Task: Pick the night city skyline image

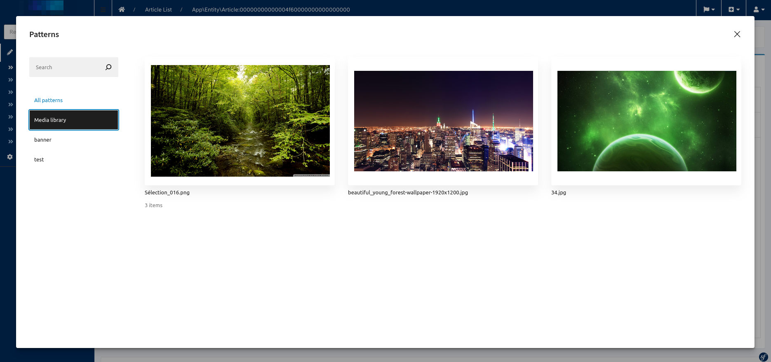Action: 443,121
